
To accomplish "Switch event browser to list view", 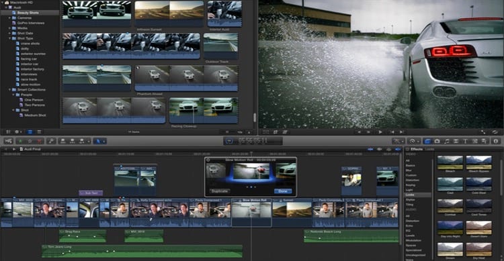I will (39, 132).
